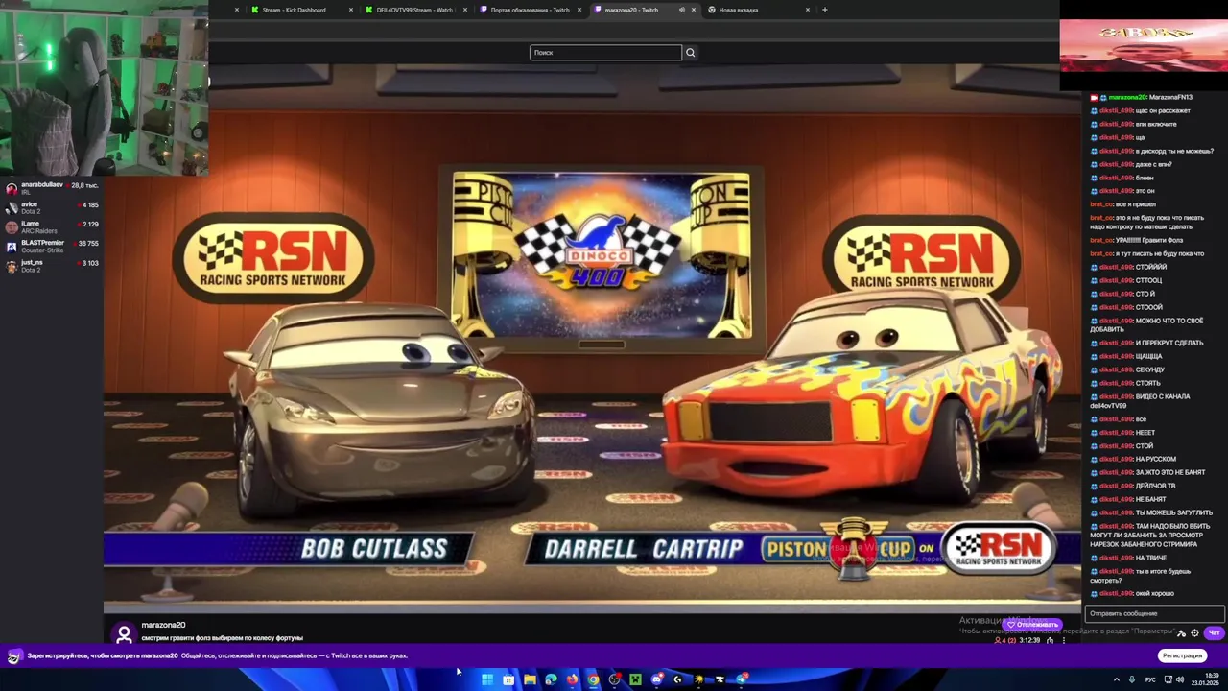1228x691 pixels.
Task: Open anarabdullaev channel in sidebar
Action: [x=53, y=188]
